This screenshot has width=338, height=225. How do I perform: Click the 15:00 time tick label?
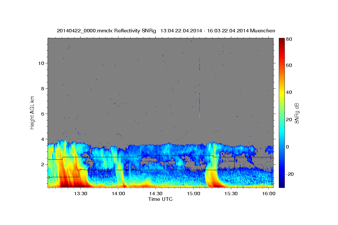tap(194, 193)
